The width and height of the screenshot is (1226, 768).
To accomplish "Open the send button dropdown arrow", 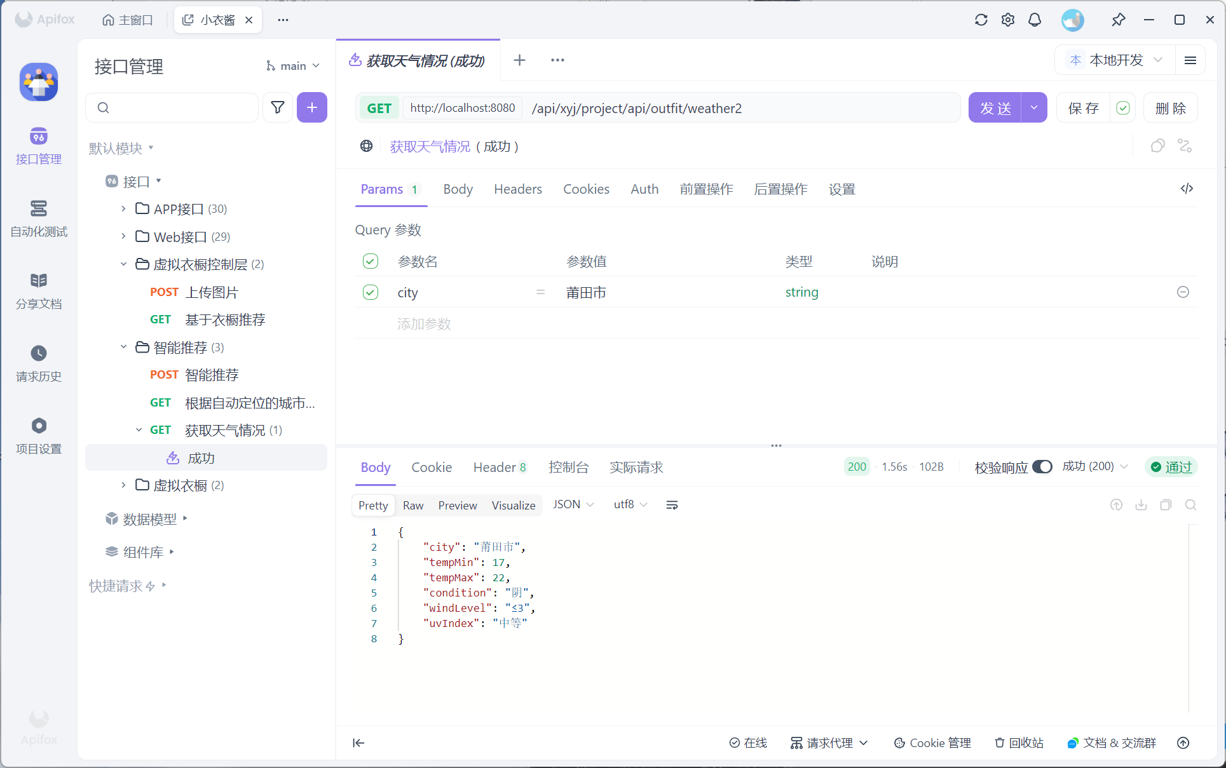I will [1034, 108].
